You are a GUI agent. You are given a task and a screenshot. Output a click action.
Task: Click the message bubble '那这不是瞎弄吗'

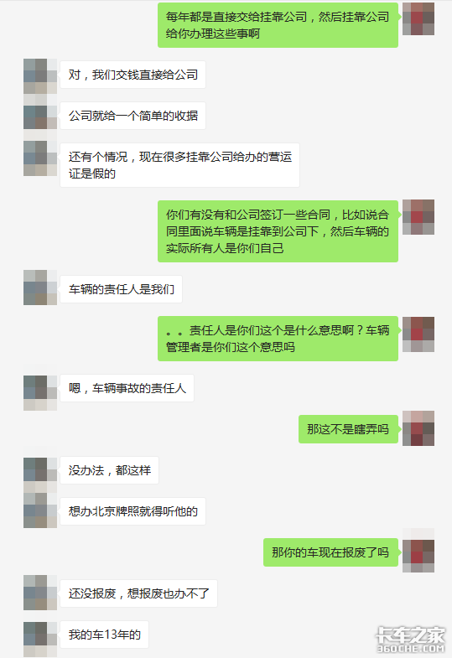coord(348,429)
